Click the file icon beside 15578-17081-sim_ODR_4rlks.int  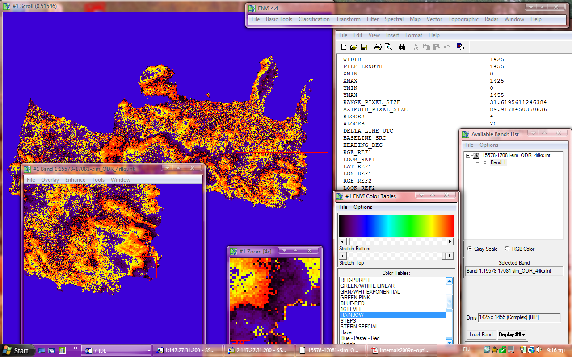476,155
